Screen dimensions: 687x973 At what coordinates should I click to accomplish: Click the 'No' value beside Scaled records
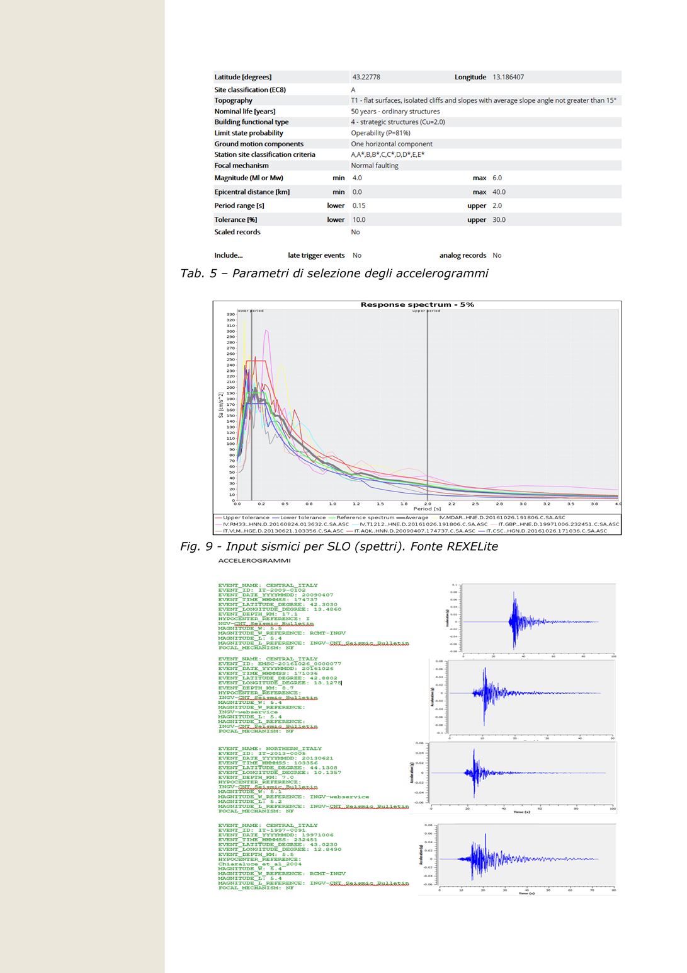click(355, 232)
